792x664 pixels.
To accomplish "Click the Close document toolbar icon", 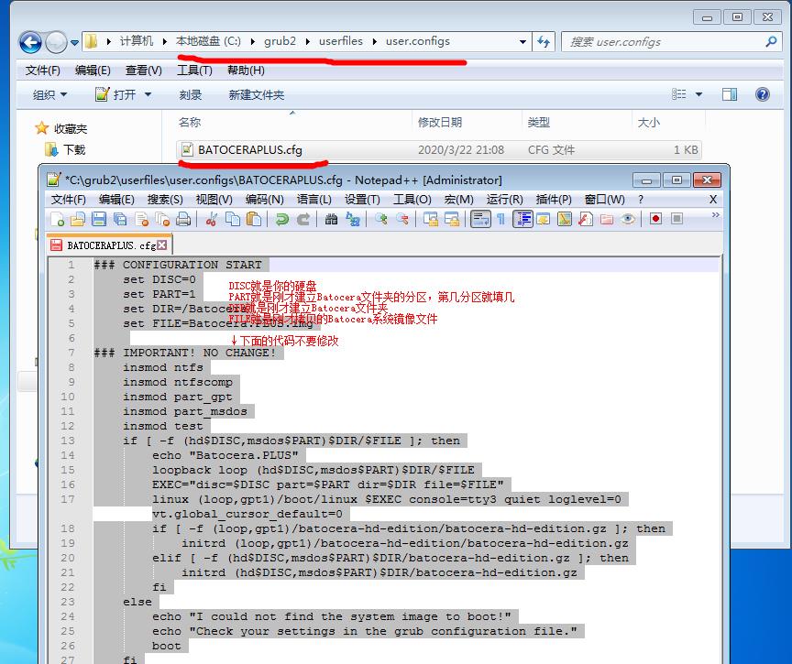I will point(142,219).
